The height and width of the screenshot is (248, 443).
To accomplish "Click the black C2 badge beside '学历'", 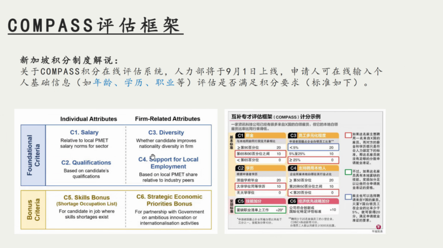I will pos(240,168).
